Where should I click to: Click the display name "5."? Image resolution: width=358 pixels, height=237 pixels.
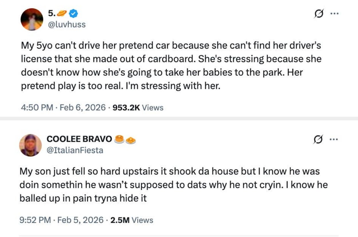(52, 13)
